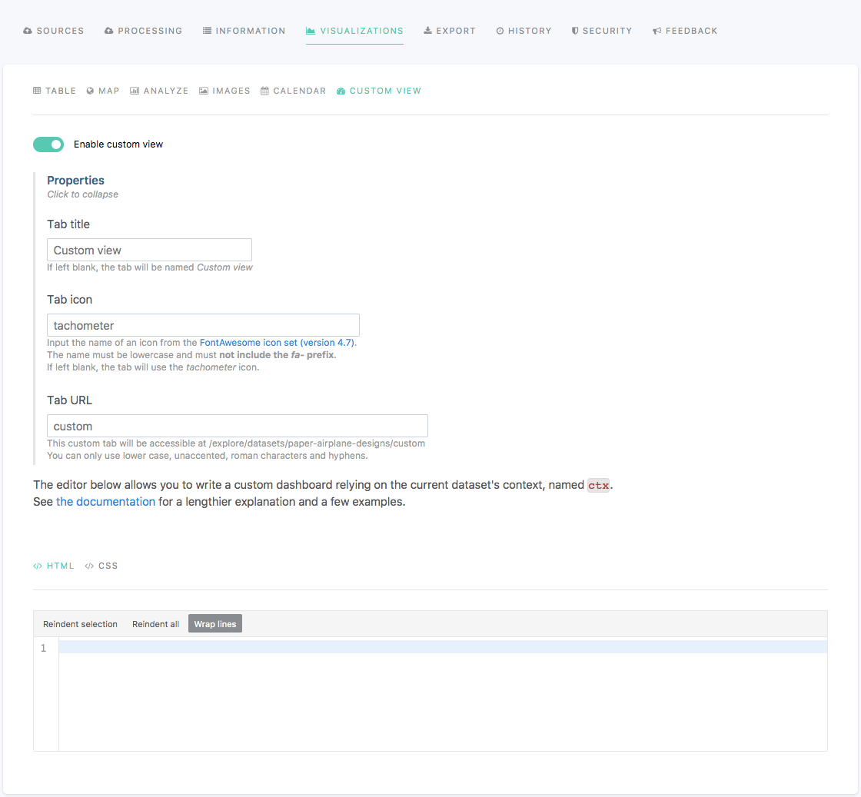Disable the Enable custom view switch
This screenshot has height=797, width=861.
(x=48, y=144)
